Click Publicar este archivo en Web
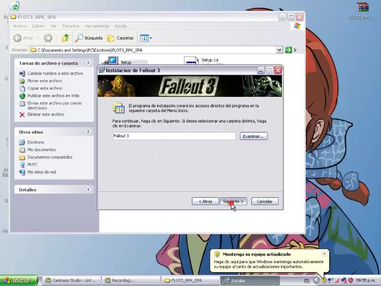The image size is (381, 286). (53, 96)
